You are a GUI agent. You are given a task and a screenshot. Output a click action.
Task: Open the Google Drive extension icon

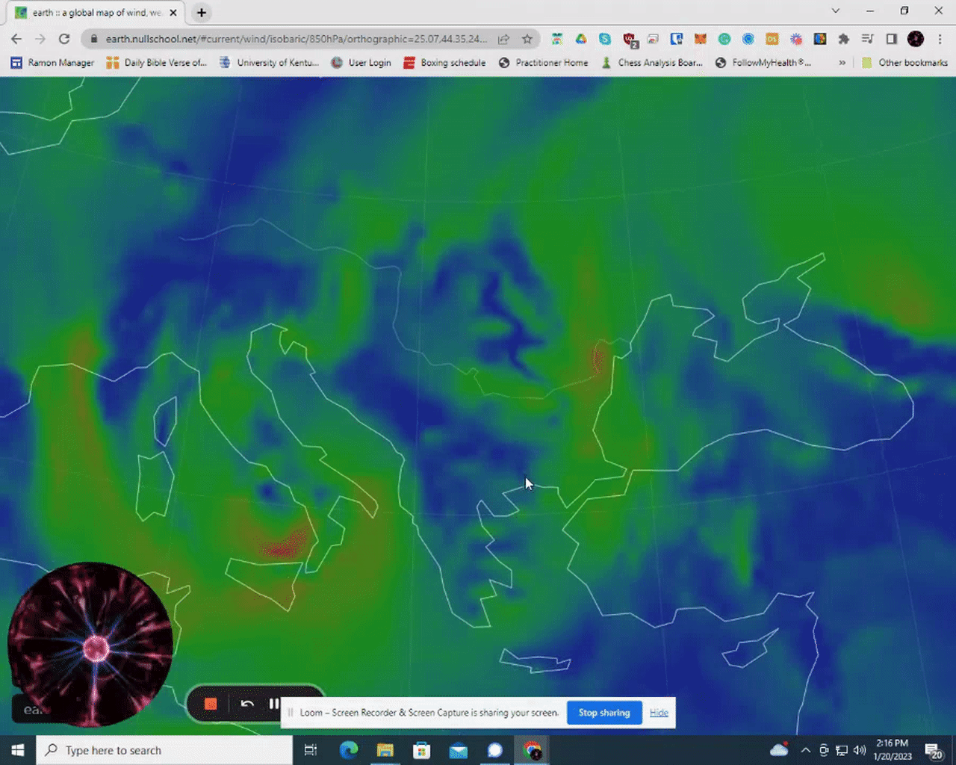click(x=581, y=39)
